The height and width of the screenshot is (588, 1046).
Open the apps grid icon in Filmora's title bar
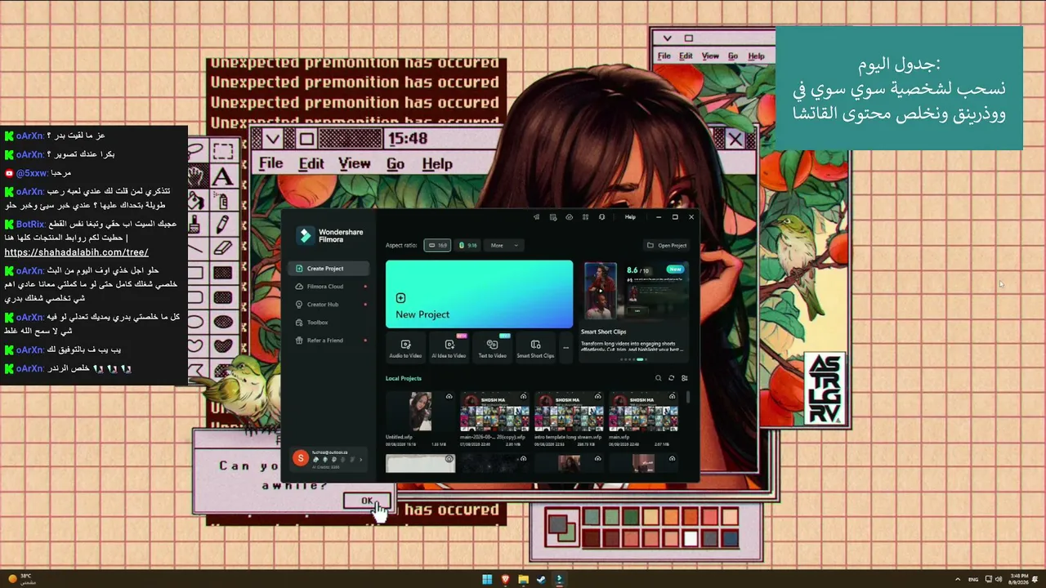pyautogui.click(x=585, y=217)
